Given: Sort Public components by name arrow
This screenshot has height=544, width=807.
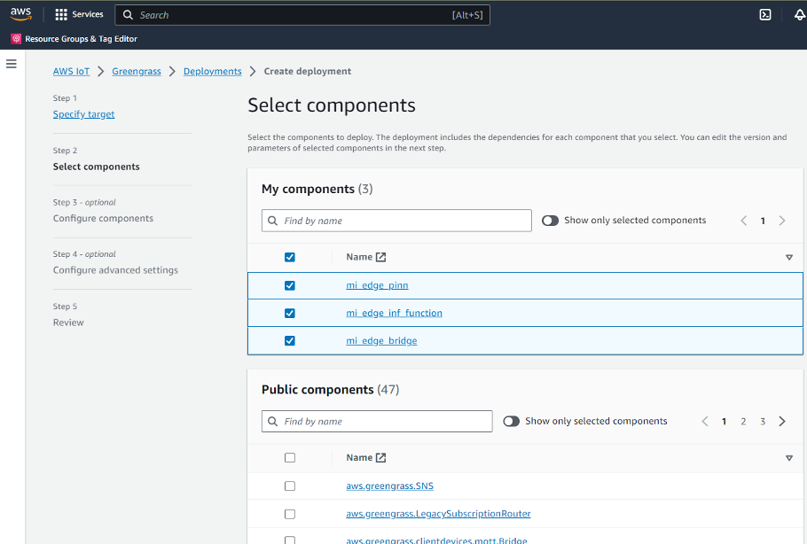Looking at the screenshot, I should pos(789,458).
